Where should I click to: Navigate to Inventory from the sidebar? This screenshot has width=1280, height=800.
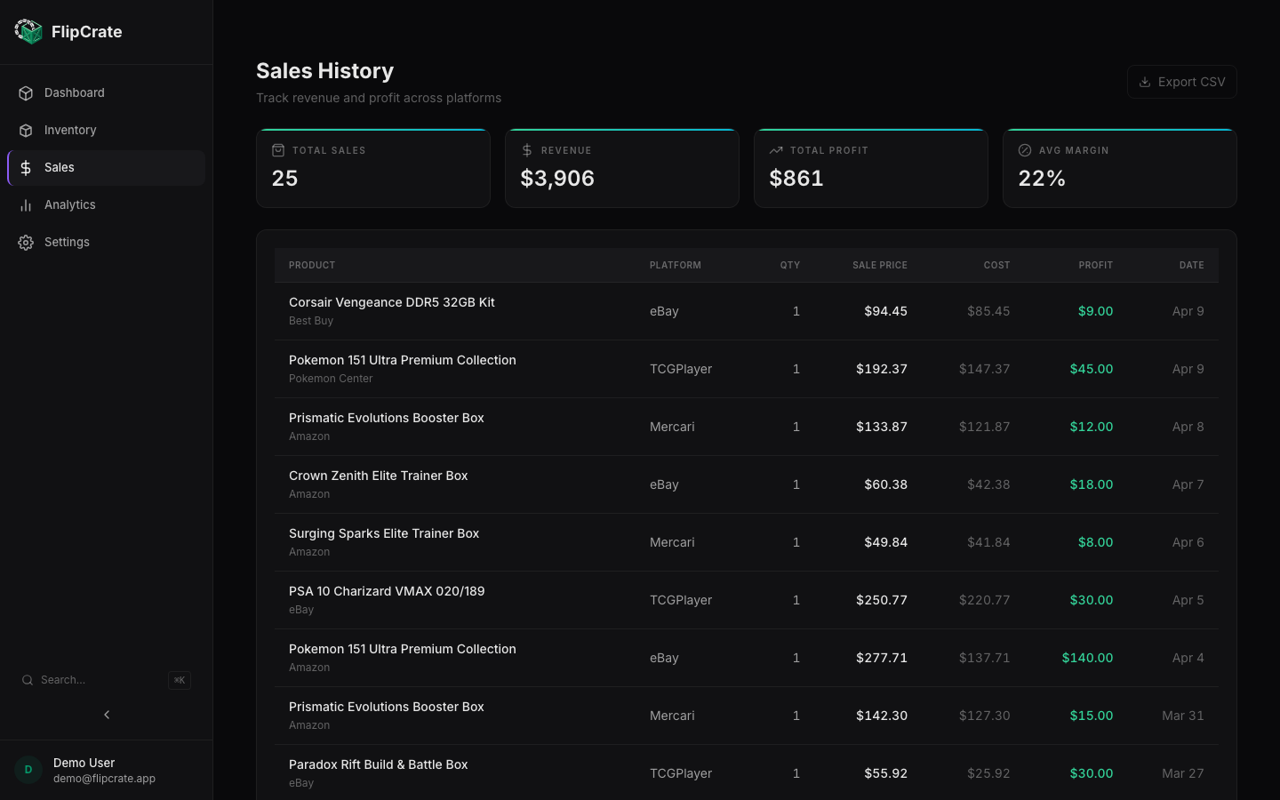click(x=70, y=130)
